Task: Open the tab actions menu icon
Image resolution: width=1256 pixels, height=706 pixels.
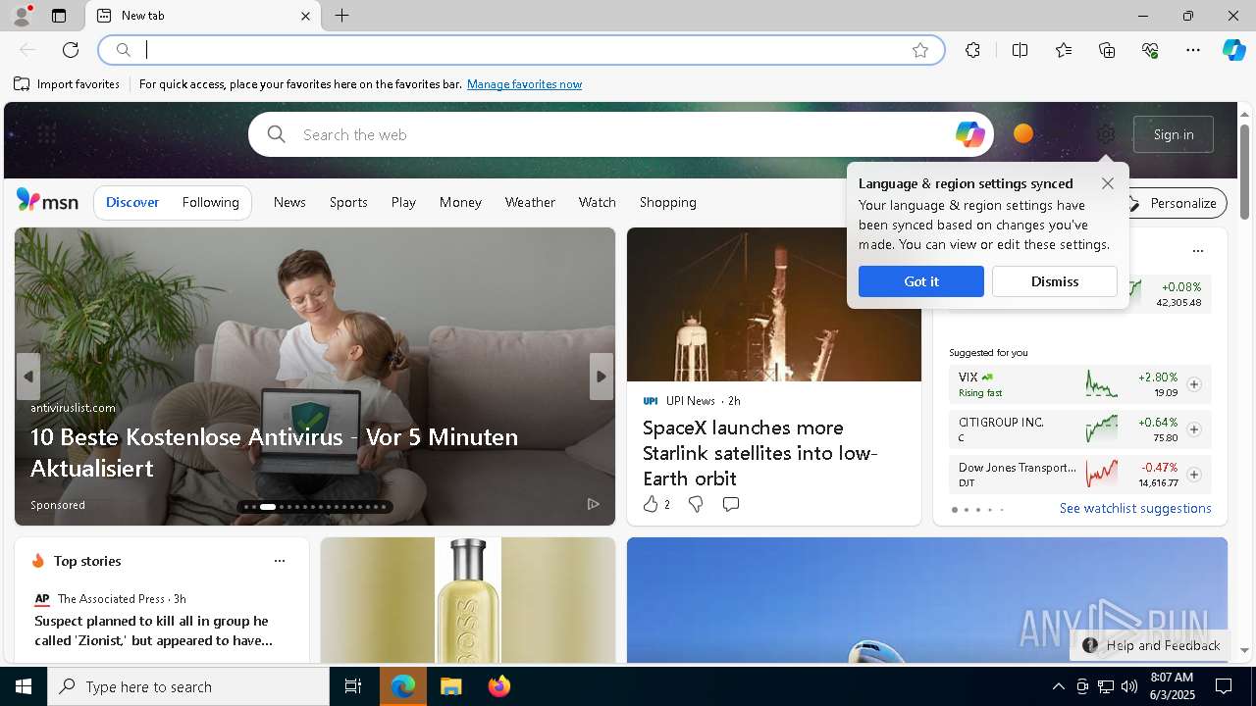Action: [59, 16]
